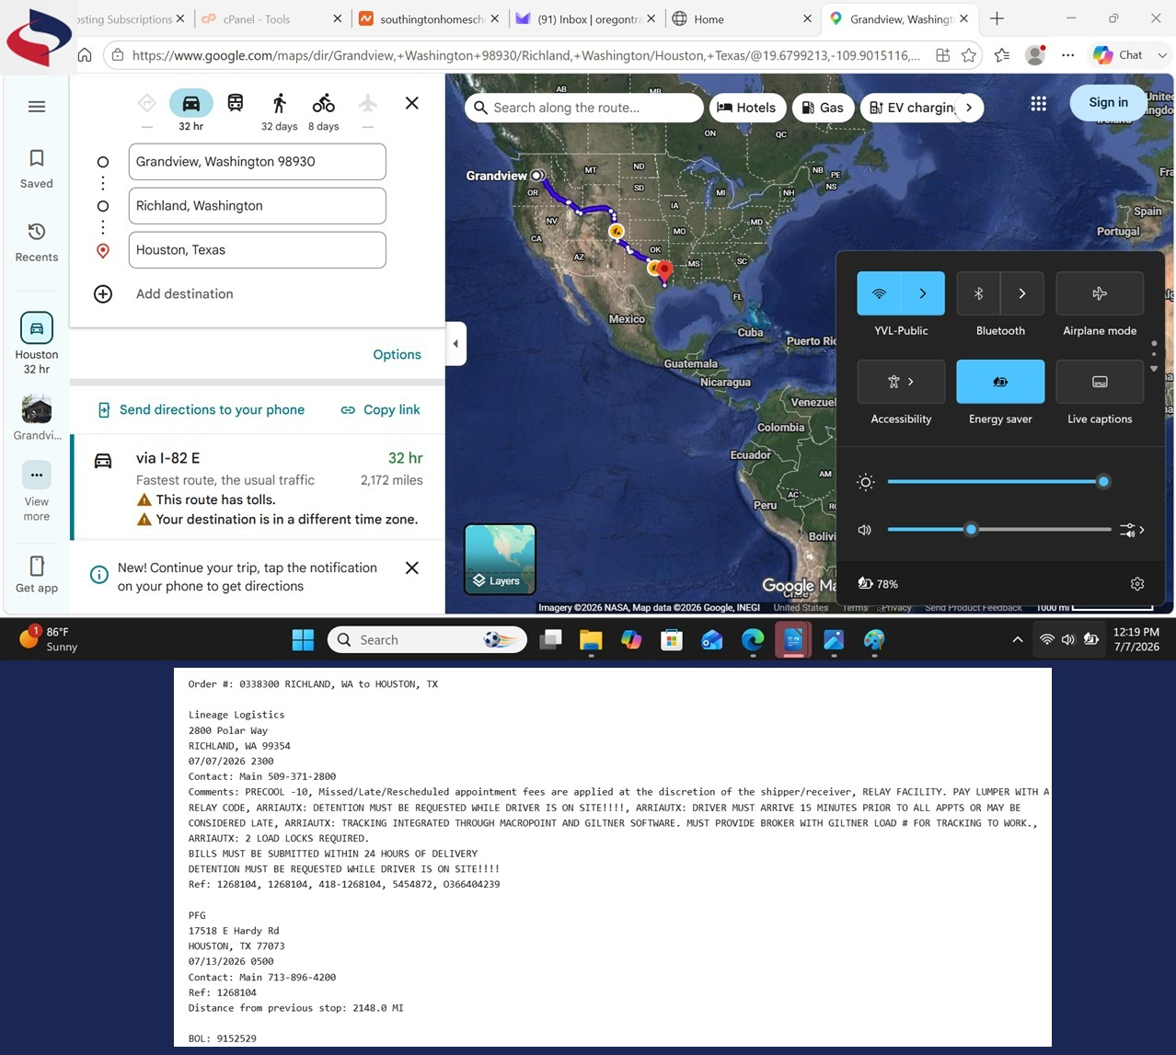Click the Hotels filter chip
This screenshot has height=1055, width=1176.
click(x=746, y=108)
